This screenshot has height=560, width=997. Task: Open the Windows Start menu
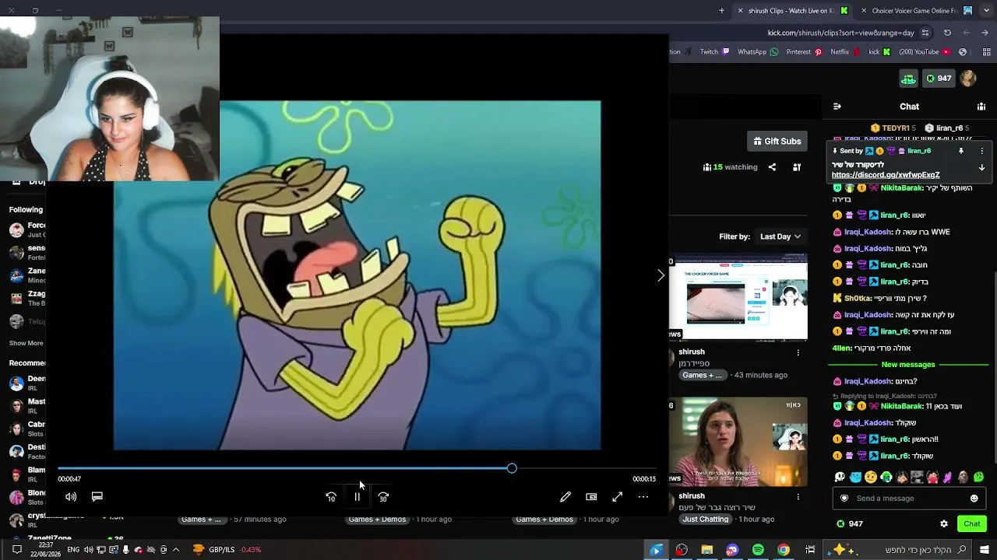[x=986, y=550]
